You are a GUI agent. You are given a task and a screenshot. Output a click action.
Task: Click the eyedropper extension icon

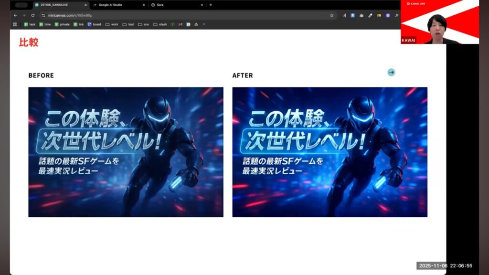coord(370,15)
